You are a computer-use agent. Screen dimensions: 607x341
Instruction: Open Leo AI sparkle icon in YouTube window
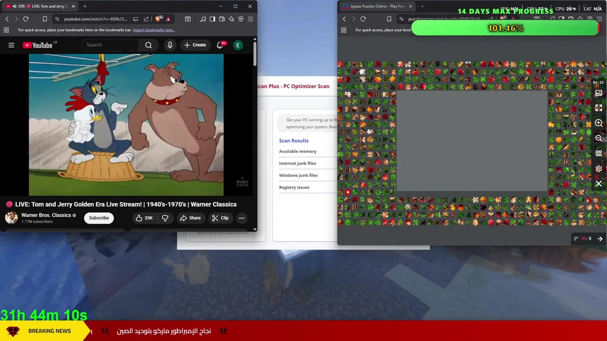click(231, 19)
